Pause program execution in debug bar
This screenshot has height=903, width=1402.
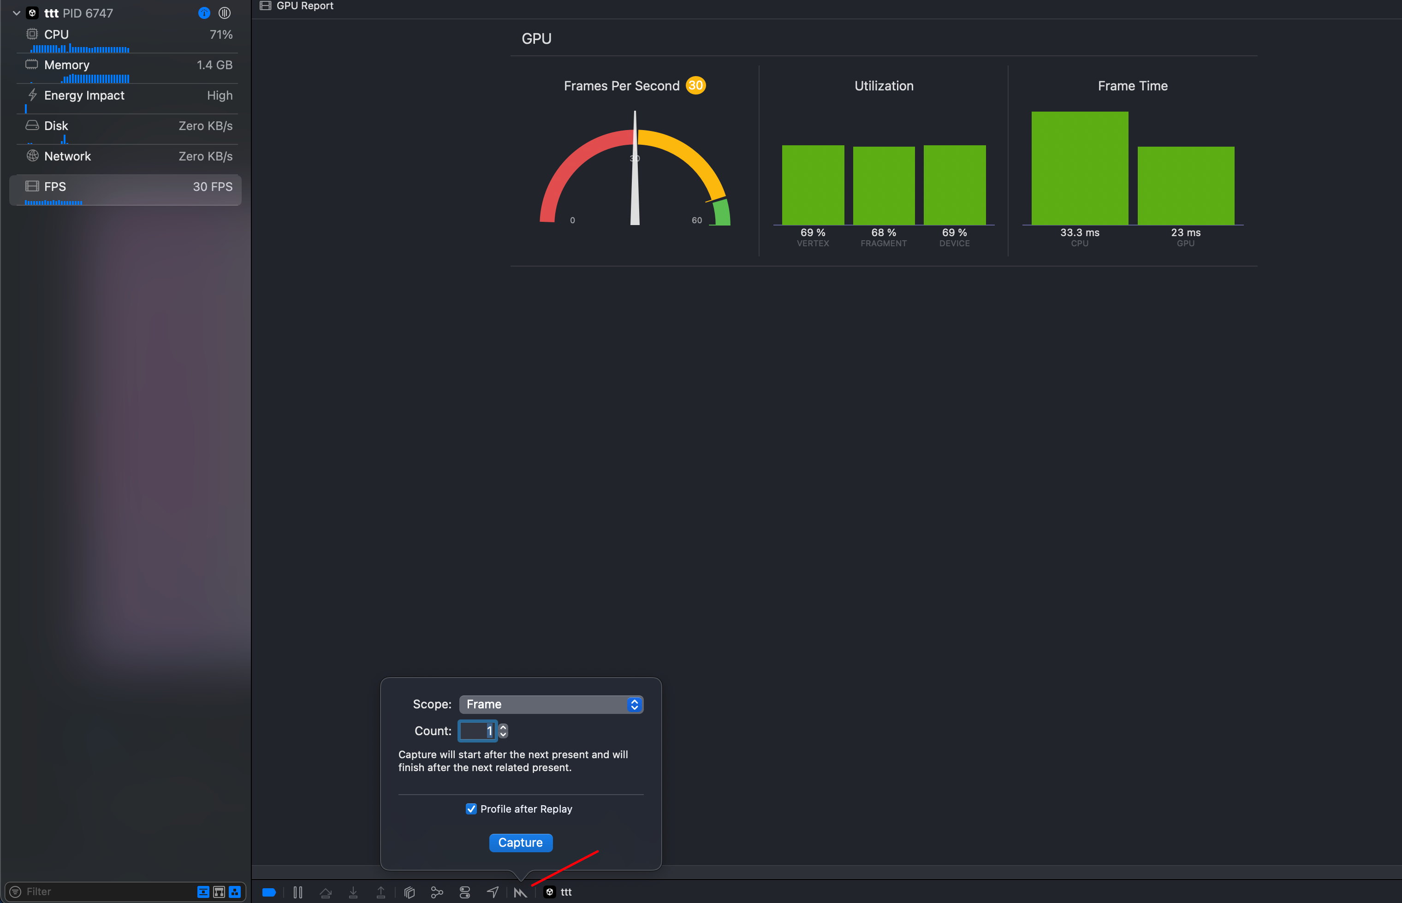298,892
